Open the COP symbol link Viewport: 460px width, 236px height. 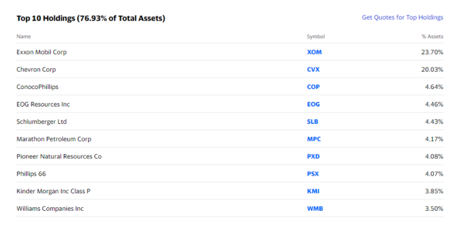coord(313,87)
